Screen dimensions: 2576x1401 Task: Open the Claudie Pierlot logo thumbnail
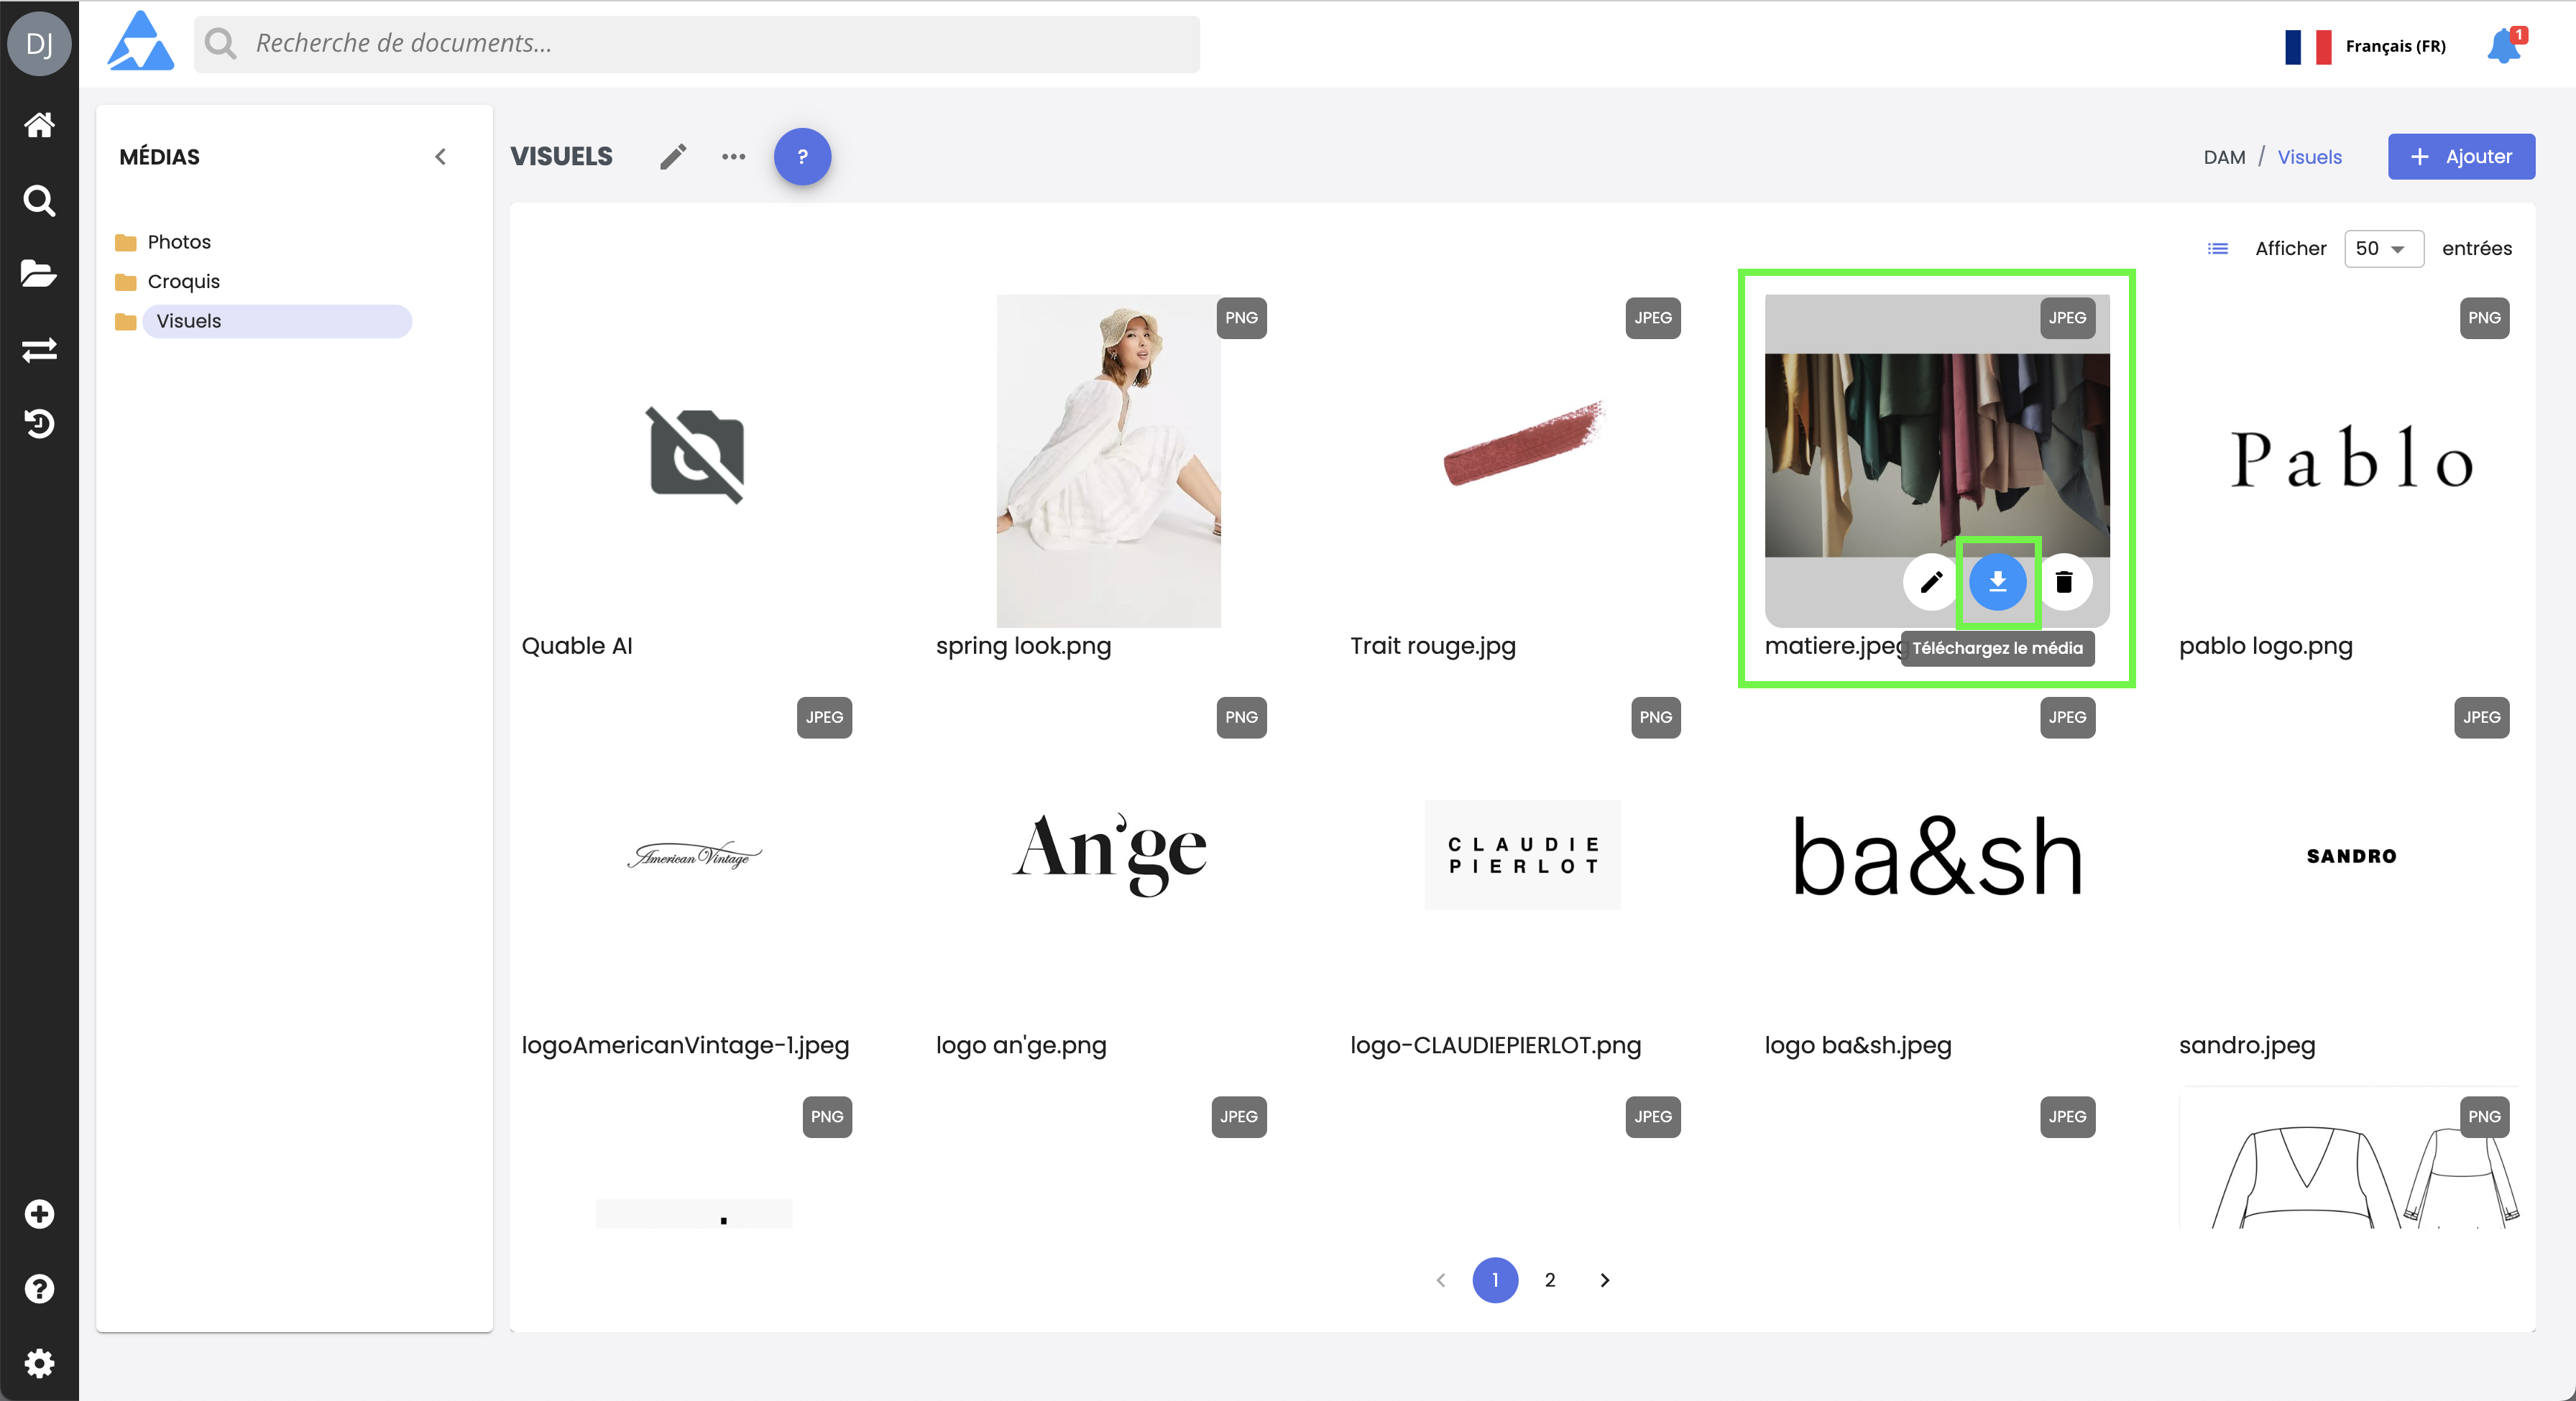tap(1523, 856)
